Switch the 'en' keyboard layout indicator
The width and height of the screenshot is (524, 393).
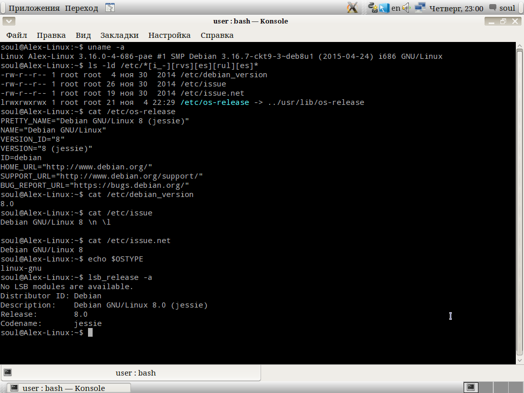pos(396,8)
